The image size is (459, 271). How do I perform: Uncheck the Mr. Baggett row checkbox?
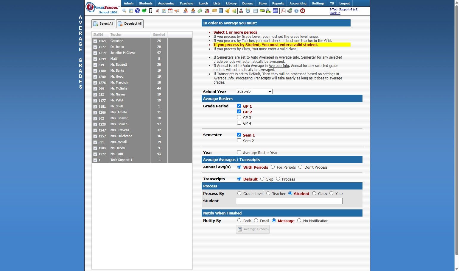[x=95, y=65]
